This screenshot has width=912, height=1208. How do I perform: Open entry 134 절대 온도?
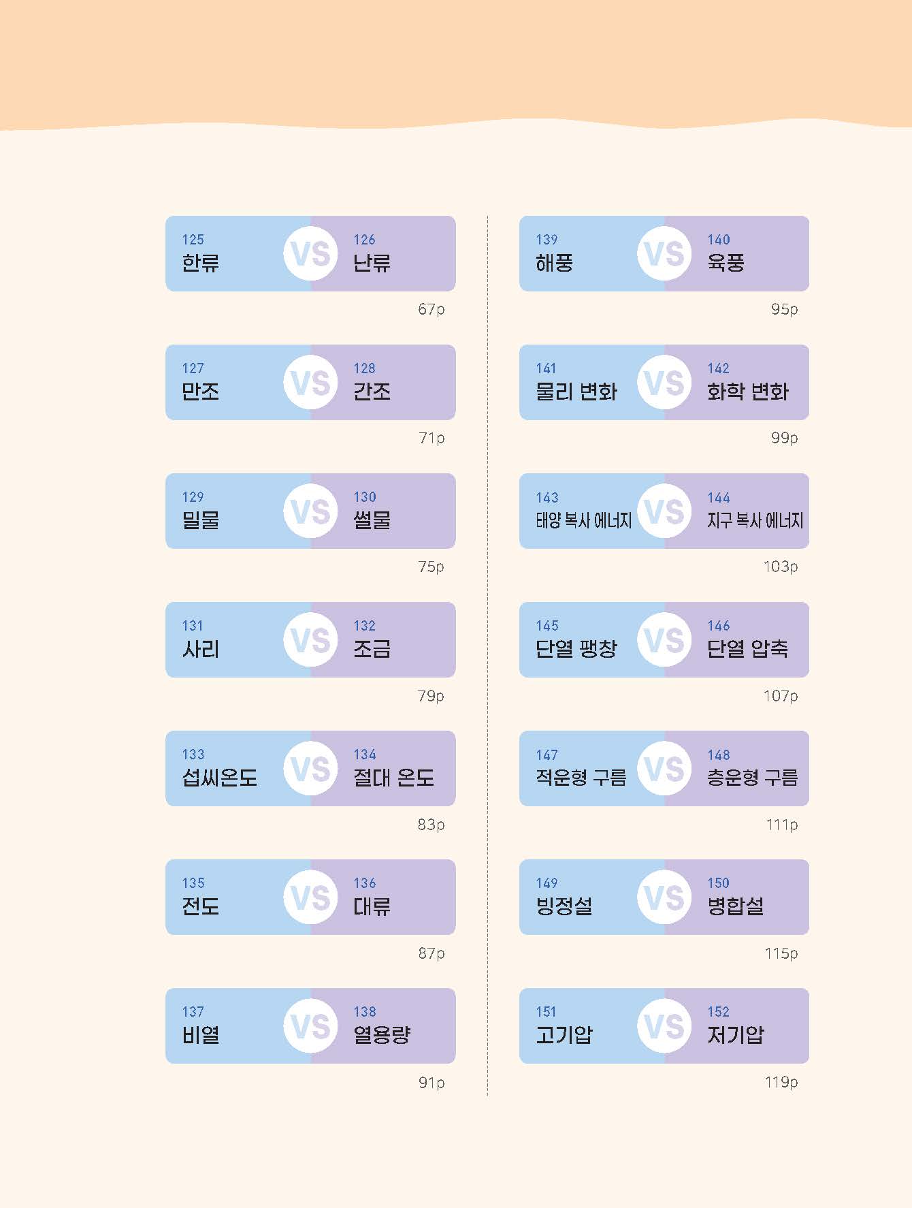pyautogui.click(x=396, y=768)
